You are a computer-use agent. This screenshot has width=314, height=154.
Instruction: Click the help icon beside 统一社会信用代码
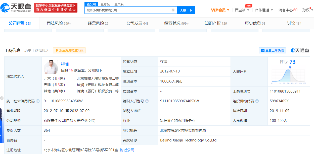(x=38, y=101)
